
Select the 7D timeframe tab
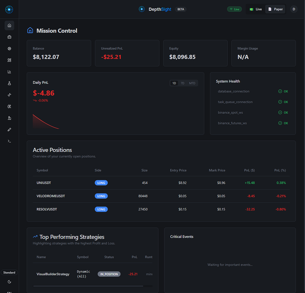click(182, 83)
